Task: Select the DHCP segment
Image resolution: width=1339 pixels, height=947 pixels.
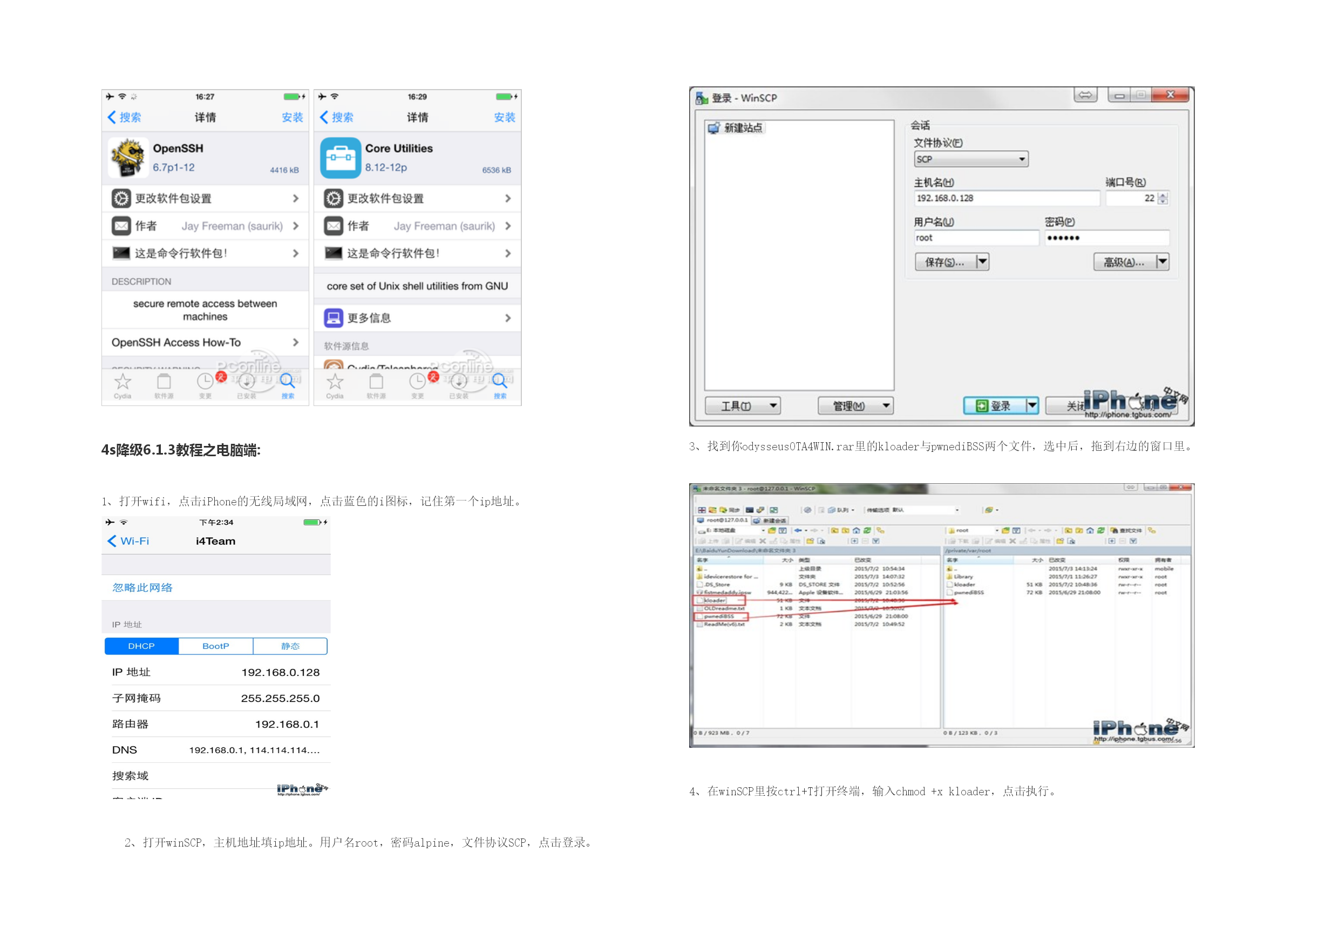Action: (x=142, y=646)
